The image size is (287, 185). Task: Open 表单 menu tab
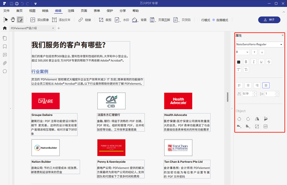(97, 11)
